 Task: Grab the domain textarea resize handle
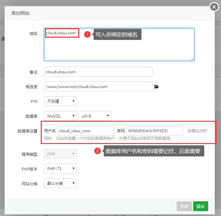point(192,59)
